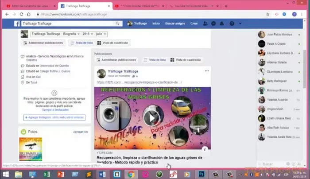Open Windows Start button
Viewport: 310px width, 179px height.
point(5,175)
